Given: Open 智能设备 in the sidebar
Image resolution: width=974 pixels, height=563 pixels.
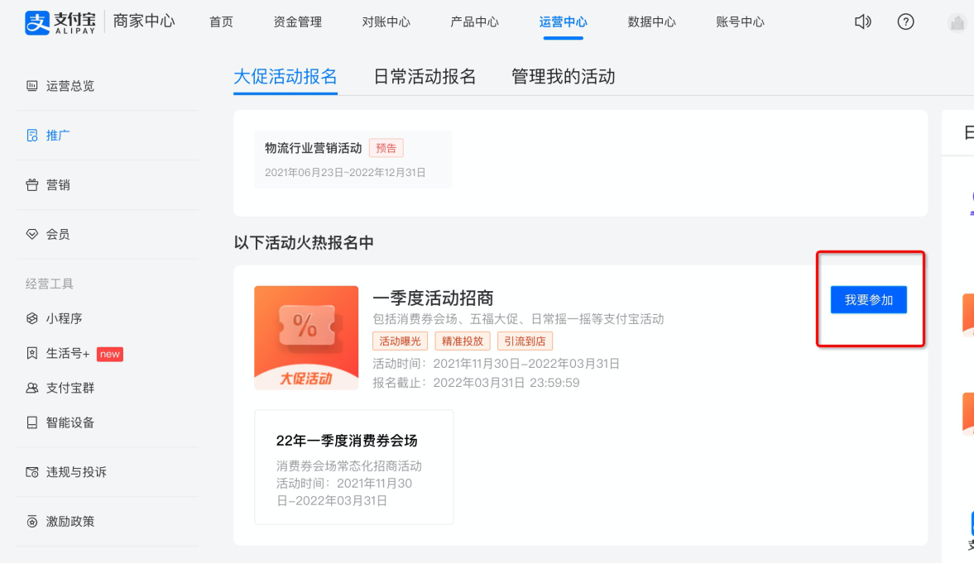Looking at the screenshot, I should (70, 422).
